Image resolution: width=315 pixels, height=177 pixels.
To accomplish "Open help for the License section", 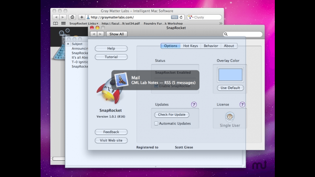I will pos(242,104).
